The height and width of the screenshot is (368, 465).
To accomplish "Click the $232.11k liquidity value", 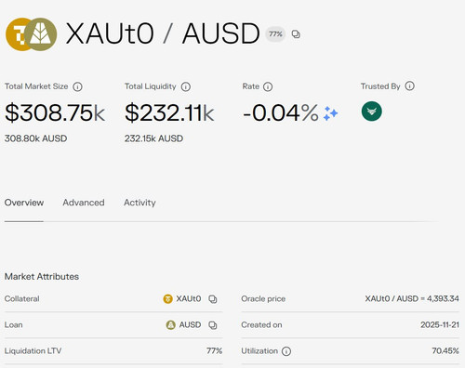I will pos(169,112).
